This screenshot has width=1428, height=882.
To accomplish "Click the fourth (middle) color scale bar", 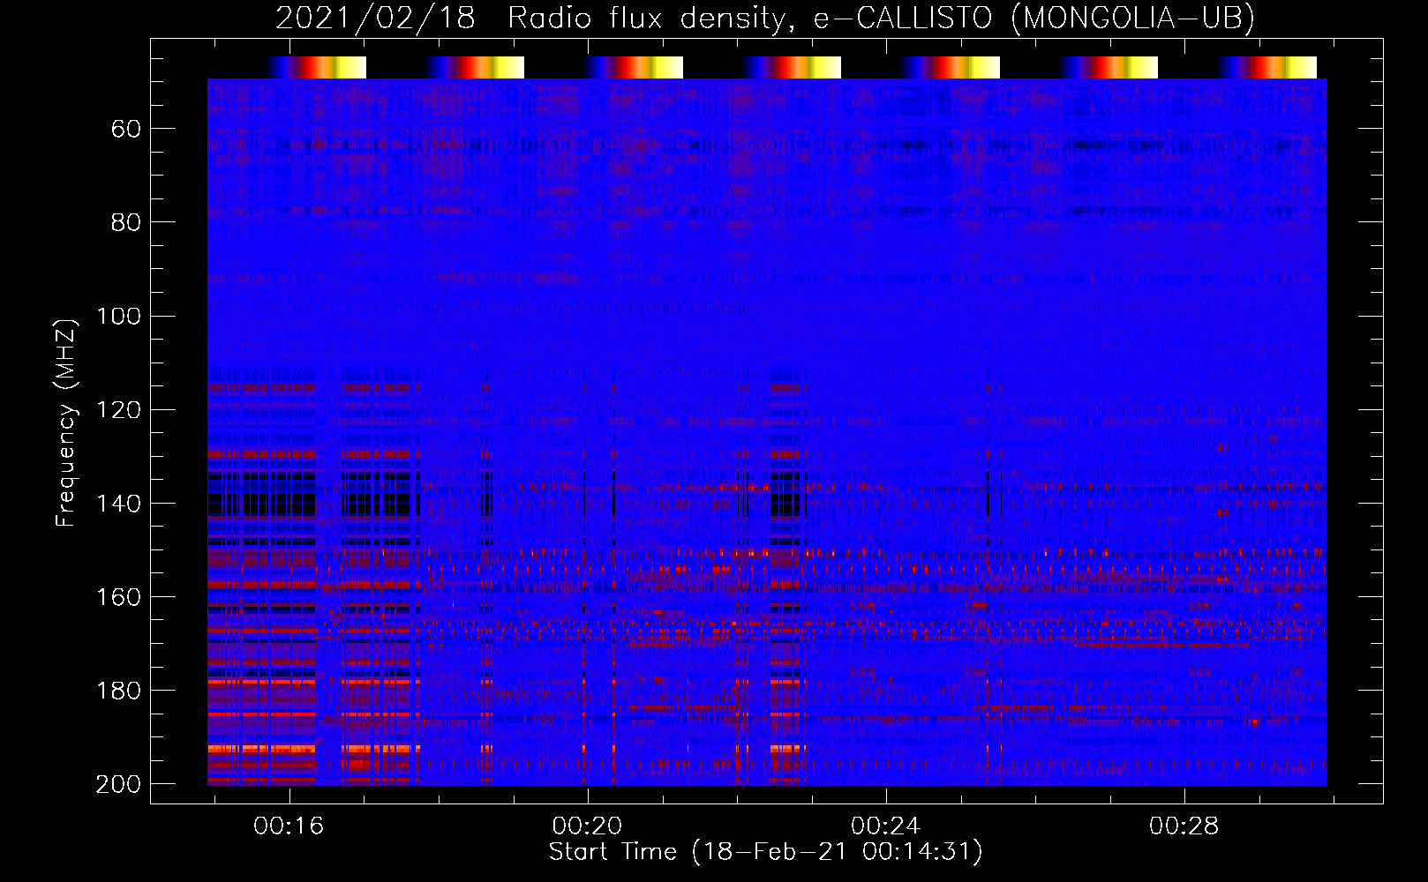I will tap(792, 67).
